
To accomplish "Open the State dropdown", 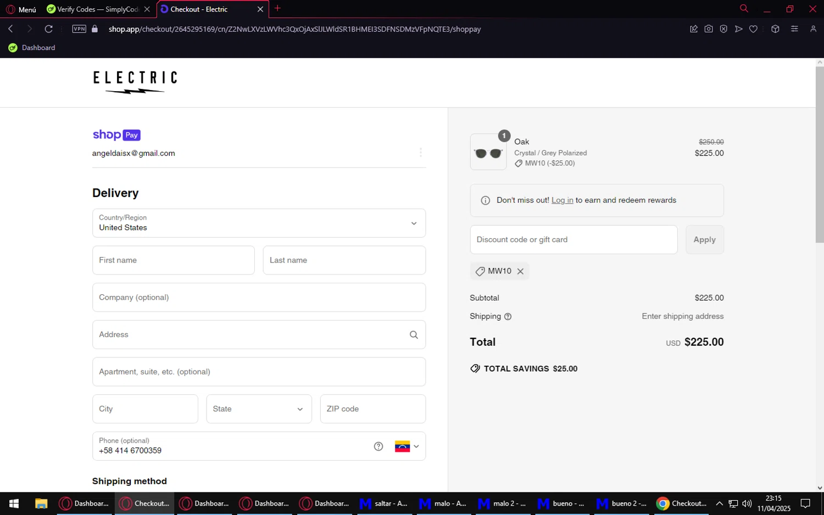I will pyautogui.click(x=259, y=409).
